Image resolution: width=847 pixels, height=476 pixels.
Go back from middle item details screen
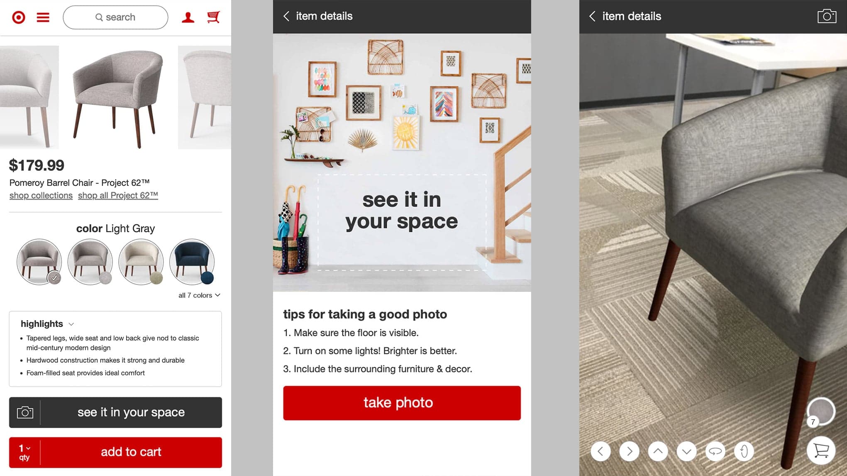(x=286, y=16)
